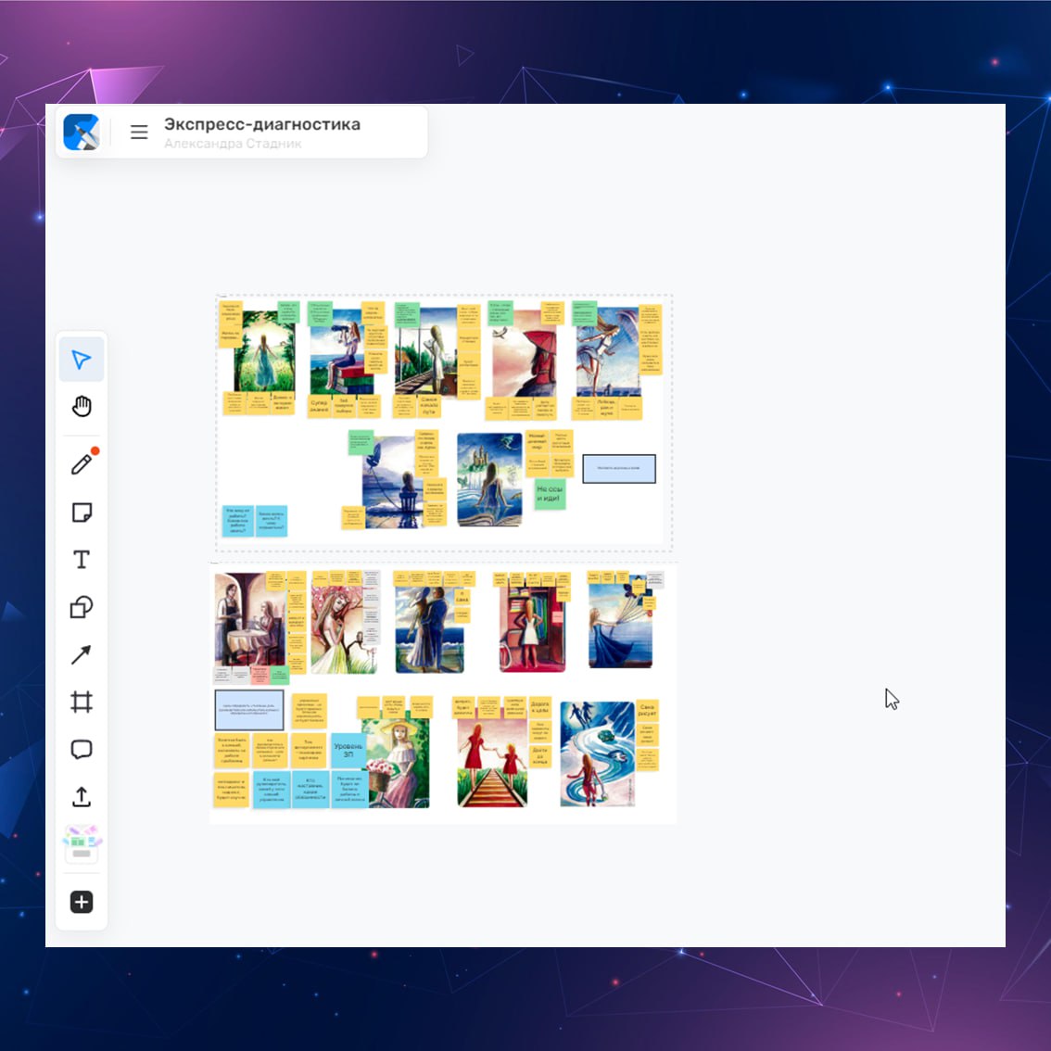Click the black plus button in toolbar
The width and height of the screenshot is (1051, 1051).
click(x=82, y=902)
